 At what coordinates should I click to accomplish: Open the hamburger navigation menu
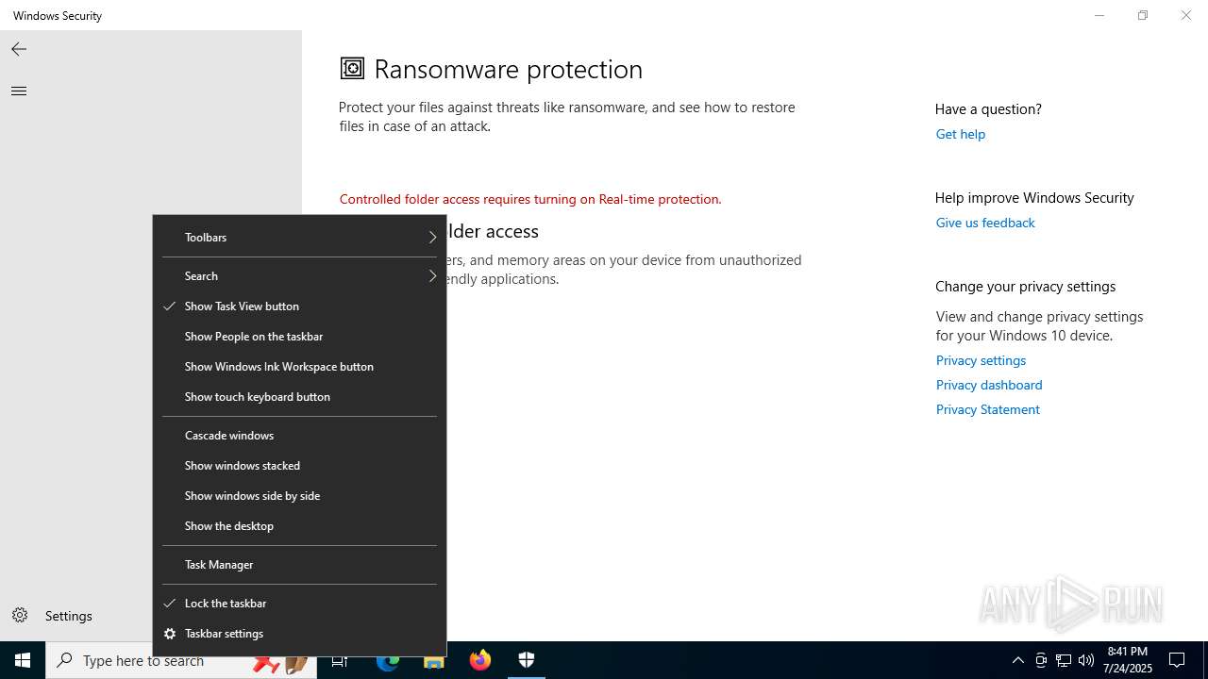(19, 91)
